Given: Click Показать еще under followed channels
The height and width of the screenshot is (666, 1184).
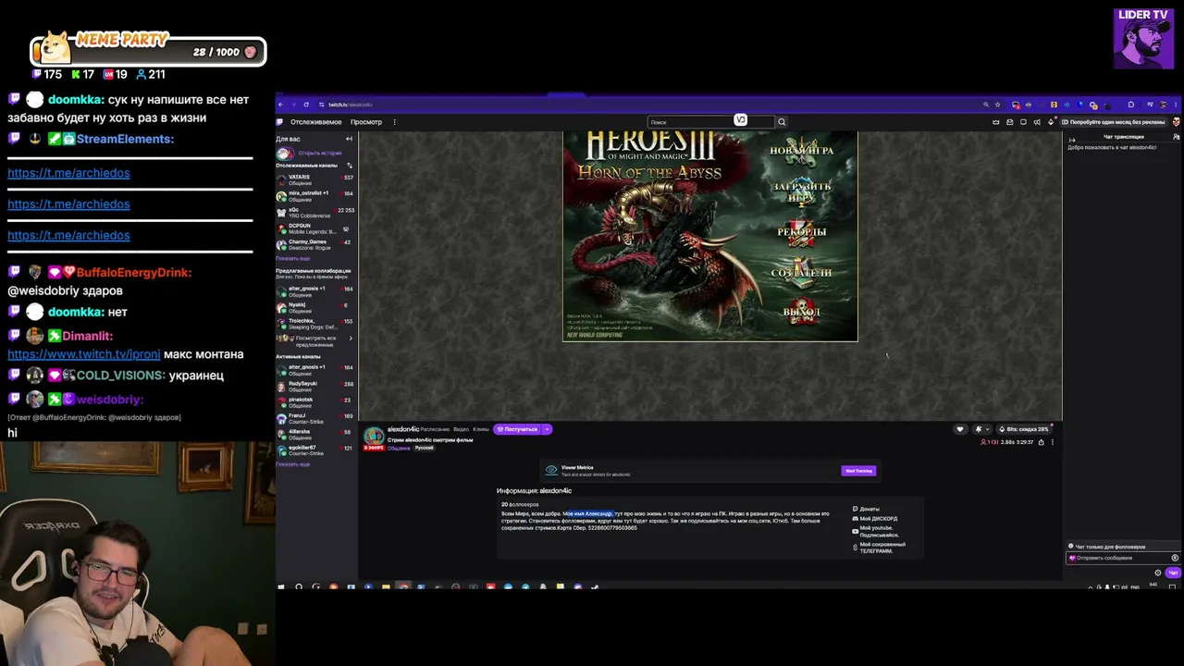Looking at the screenshot, I should (x=292, y=258).
